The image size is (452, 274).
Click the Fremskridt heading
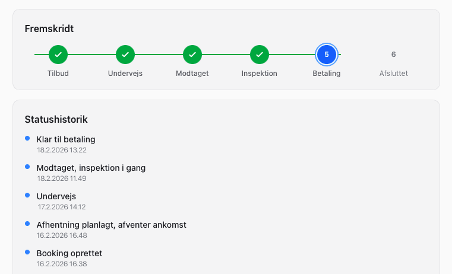point(49,29)
